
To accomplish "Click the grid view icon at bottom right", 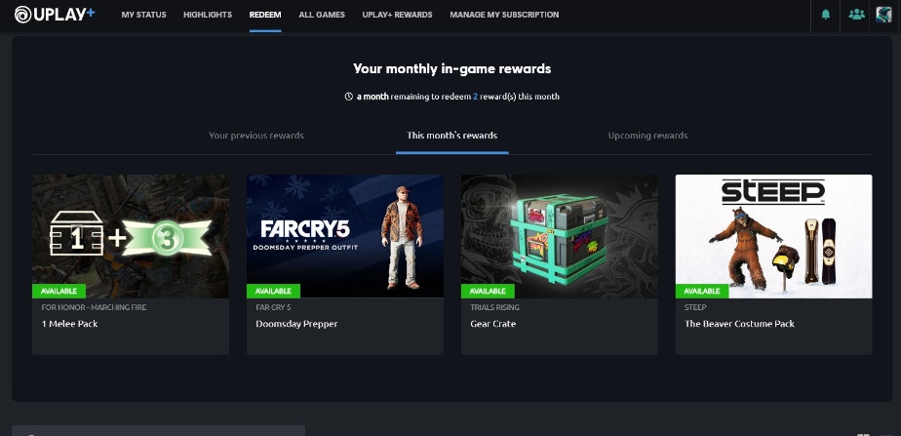I will 863,434.
